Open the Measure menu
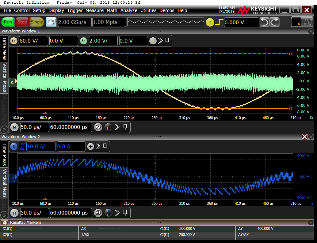 94,10
